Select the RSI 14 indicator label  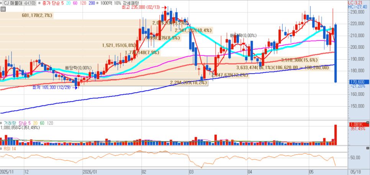(10, 149)
